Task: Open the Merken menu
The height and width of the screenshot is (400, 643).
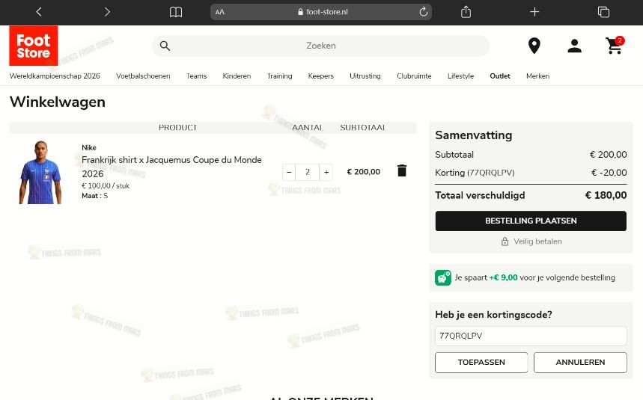Action: (537, 76)
